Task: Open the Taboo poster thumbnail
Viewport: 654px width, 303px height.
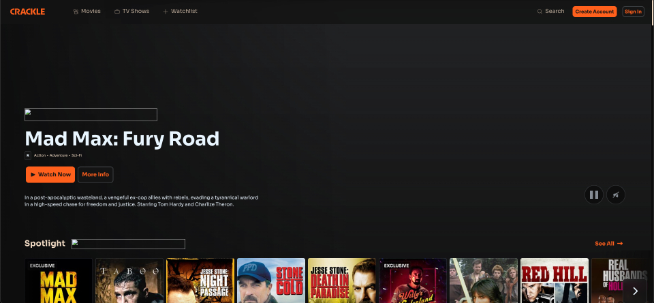Action: (x=129, y=281)
